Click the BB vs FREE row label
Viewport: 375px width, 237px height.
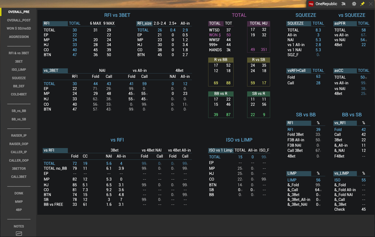coord(53,205)
